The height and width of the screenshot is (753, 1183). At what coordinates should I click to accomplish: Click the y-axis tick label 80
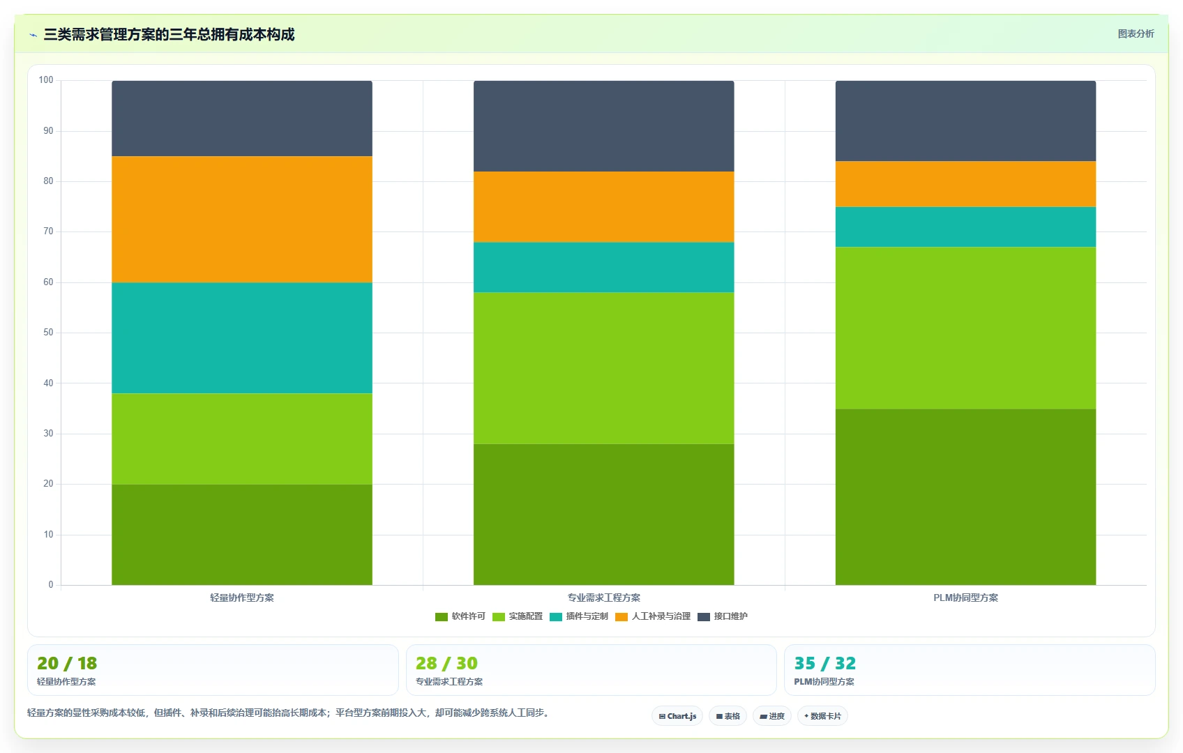click(48, 181)
